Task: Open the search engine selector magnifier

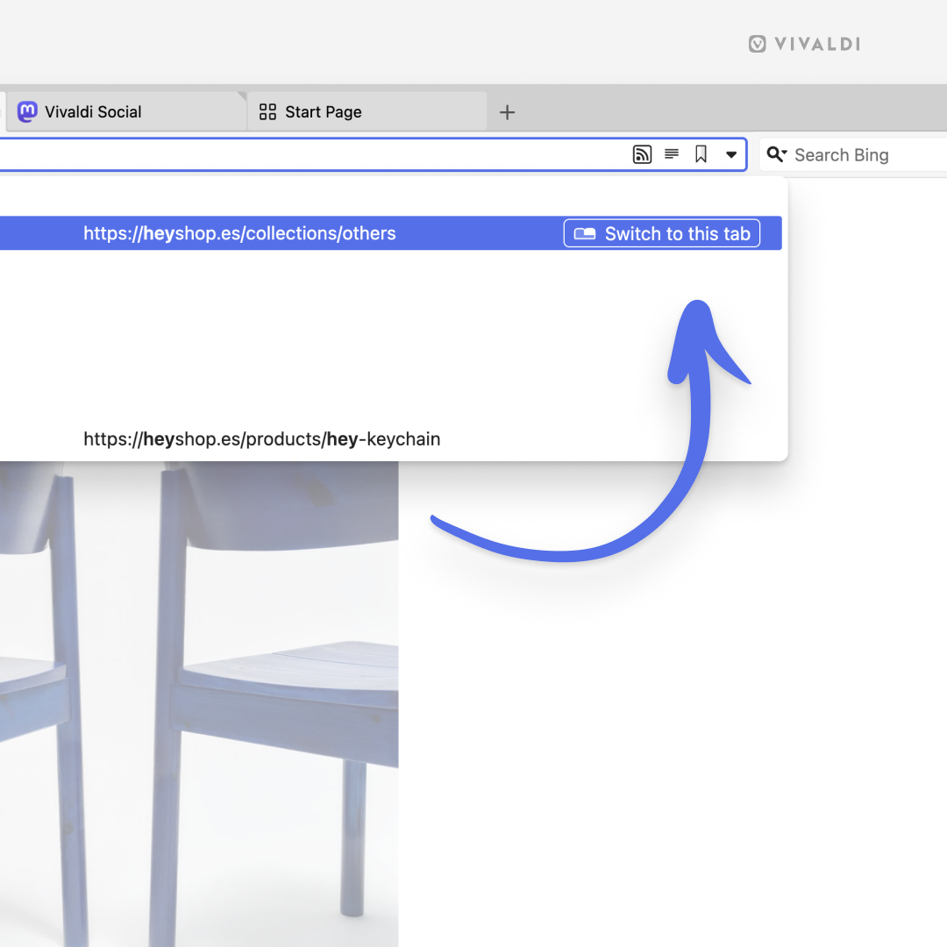Action: click(x=777, y=154)
